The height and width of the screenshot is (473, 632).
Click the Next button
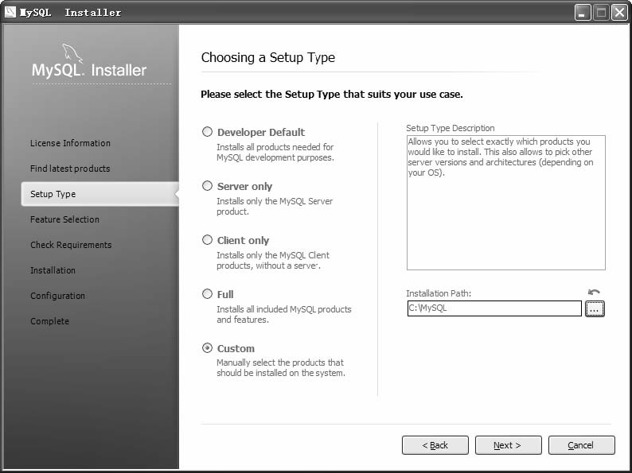509,445
